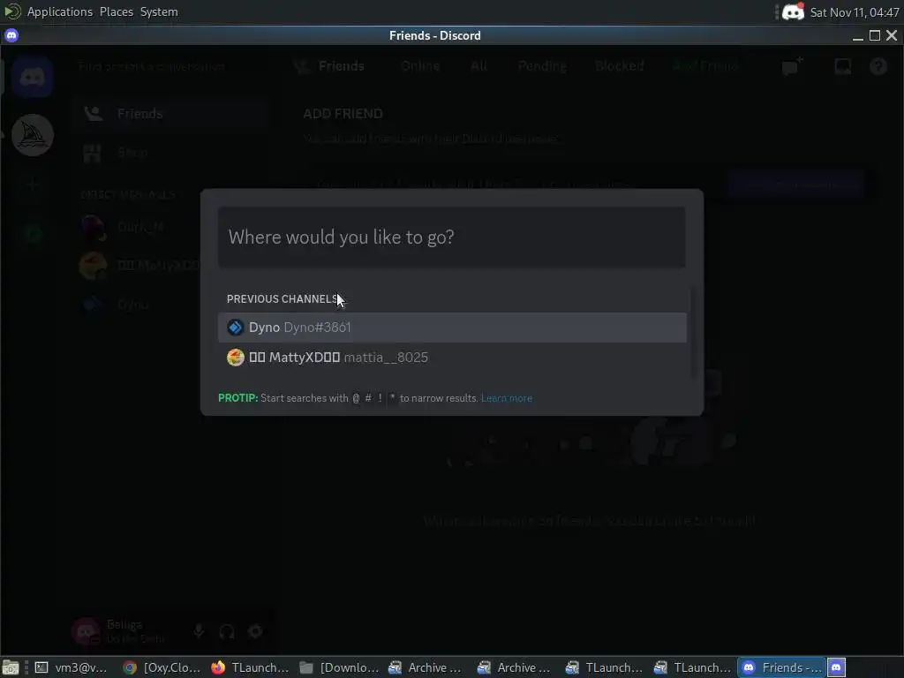Click the Discord tray icon in top panel
This screenshot has width=904, height=678.
pyautogui.click(x=793, y=11)
